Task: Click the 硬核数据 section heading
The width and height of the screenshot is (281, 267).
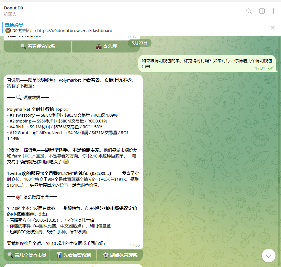Action: pos(28,98)
